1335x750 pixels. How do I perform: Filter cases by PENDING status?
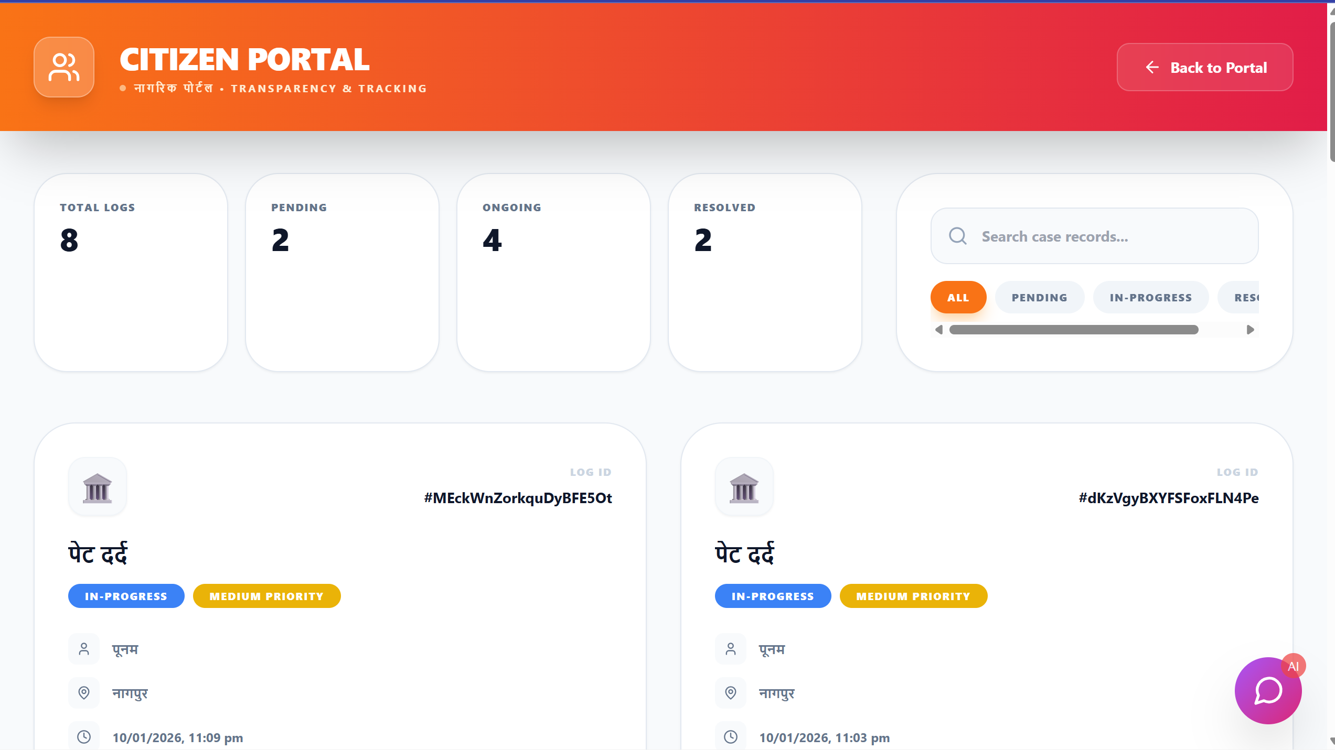point(1039,297)
